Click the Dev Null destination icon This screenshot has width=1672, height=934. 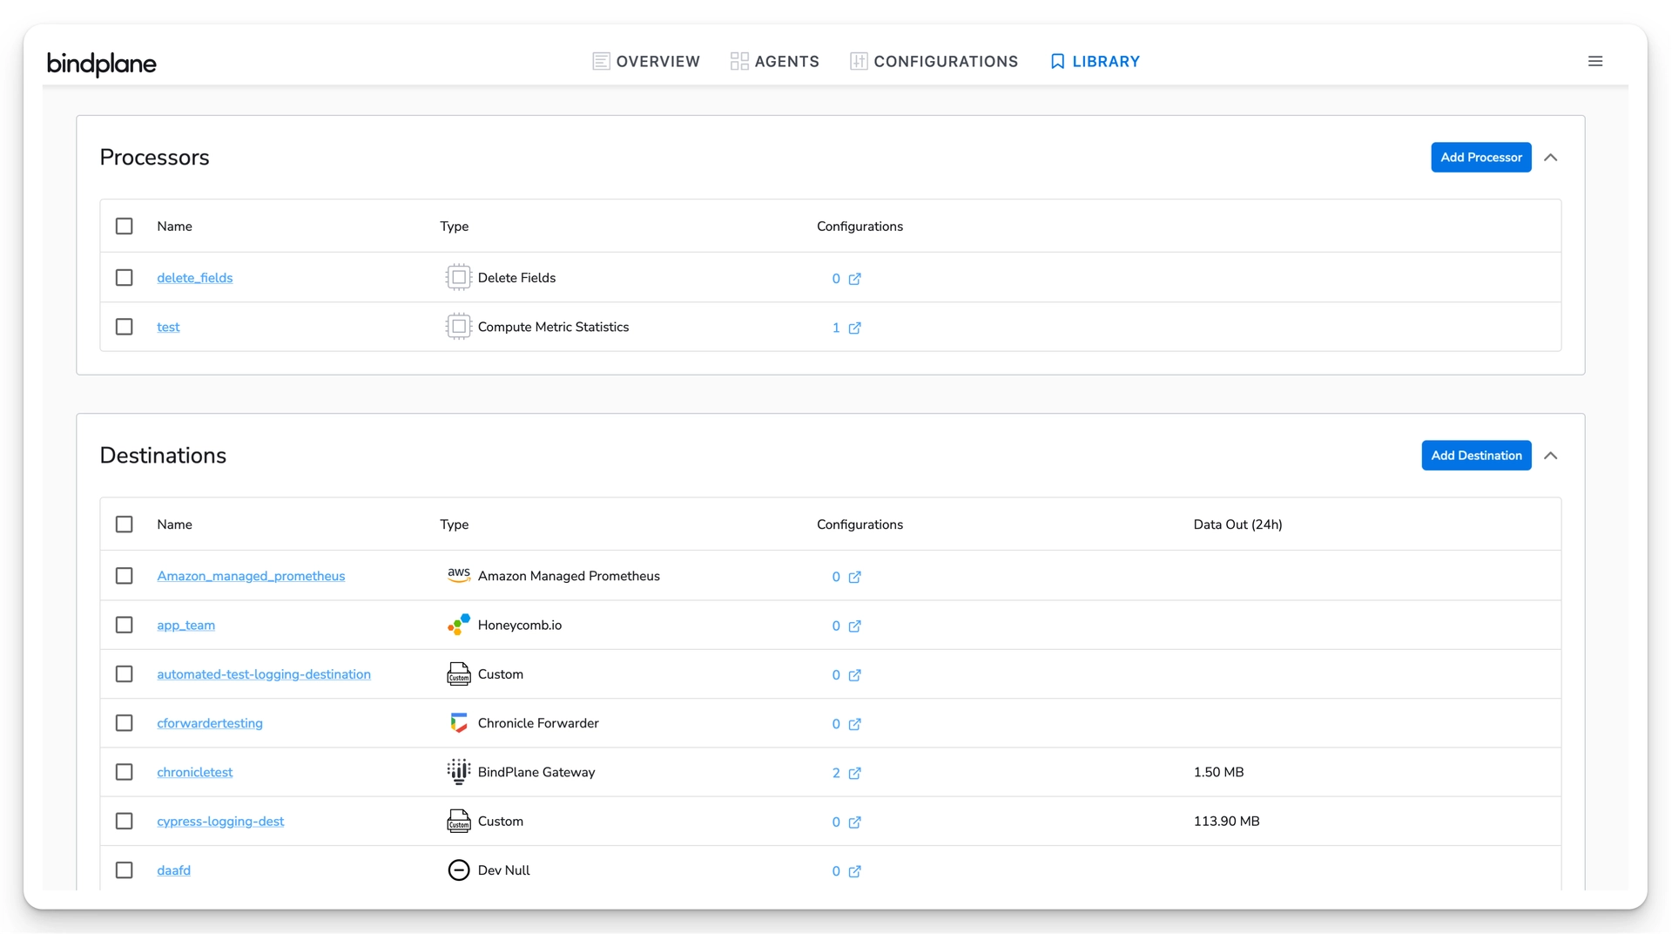pos(458,870)
